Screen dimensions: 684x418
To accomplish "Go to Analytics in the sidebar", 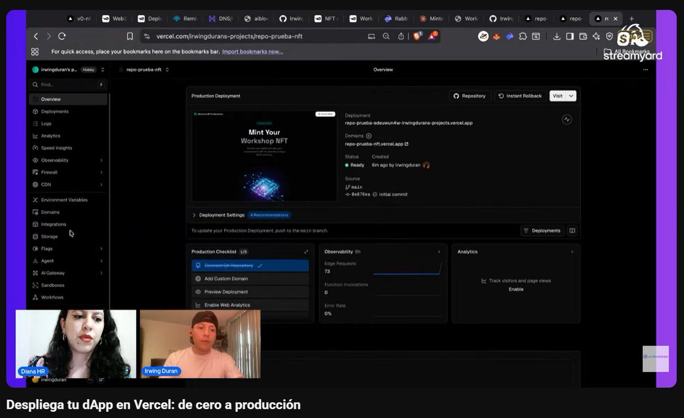I will pyautogui.click(x=50, y=136).
